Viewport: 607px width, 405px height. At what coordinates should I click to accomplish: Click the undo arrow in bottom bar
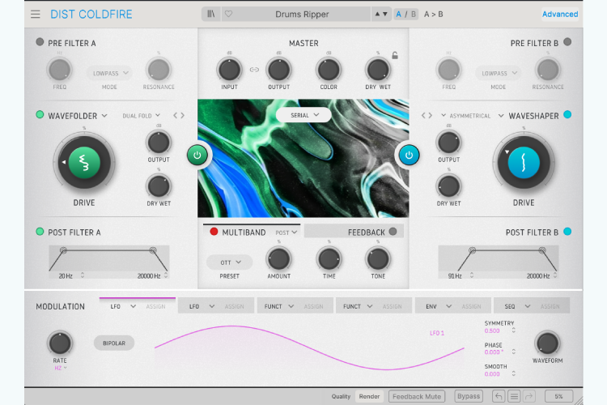tap(499, 396)
